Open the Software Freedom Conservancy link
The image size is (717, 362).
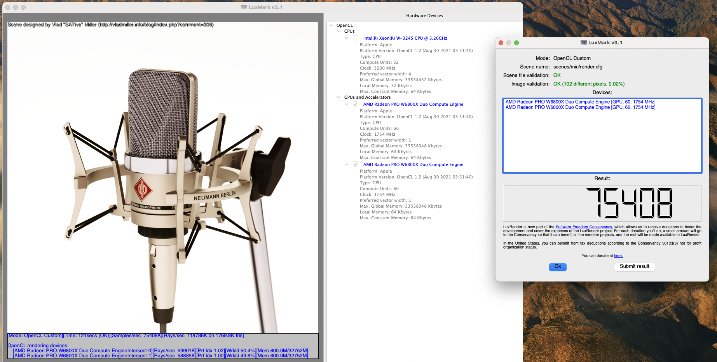pyautogui.click(x=584, y=227)
